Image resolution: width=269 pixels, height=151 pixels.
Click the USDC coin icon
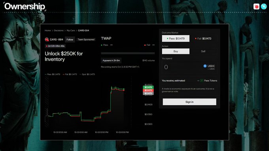205,66
